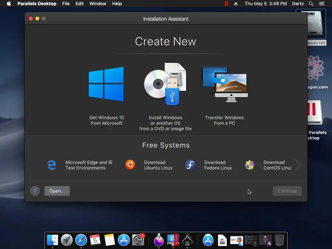Open System Information caliper icon in Dock
This screenshot has height=249, width=332.
187,240
